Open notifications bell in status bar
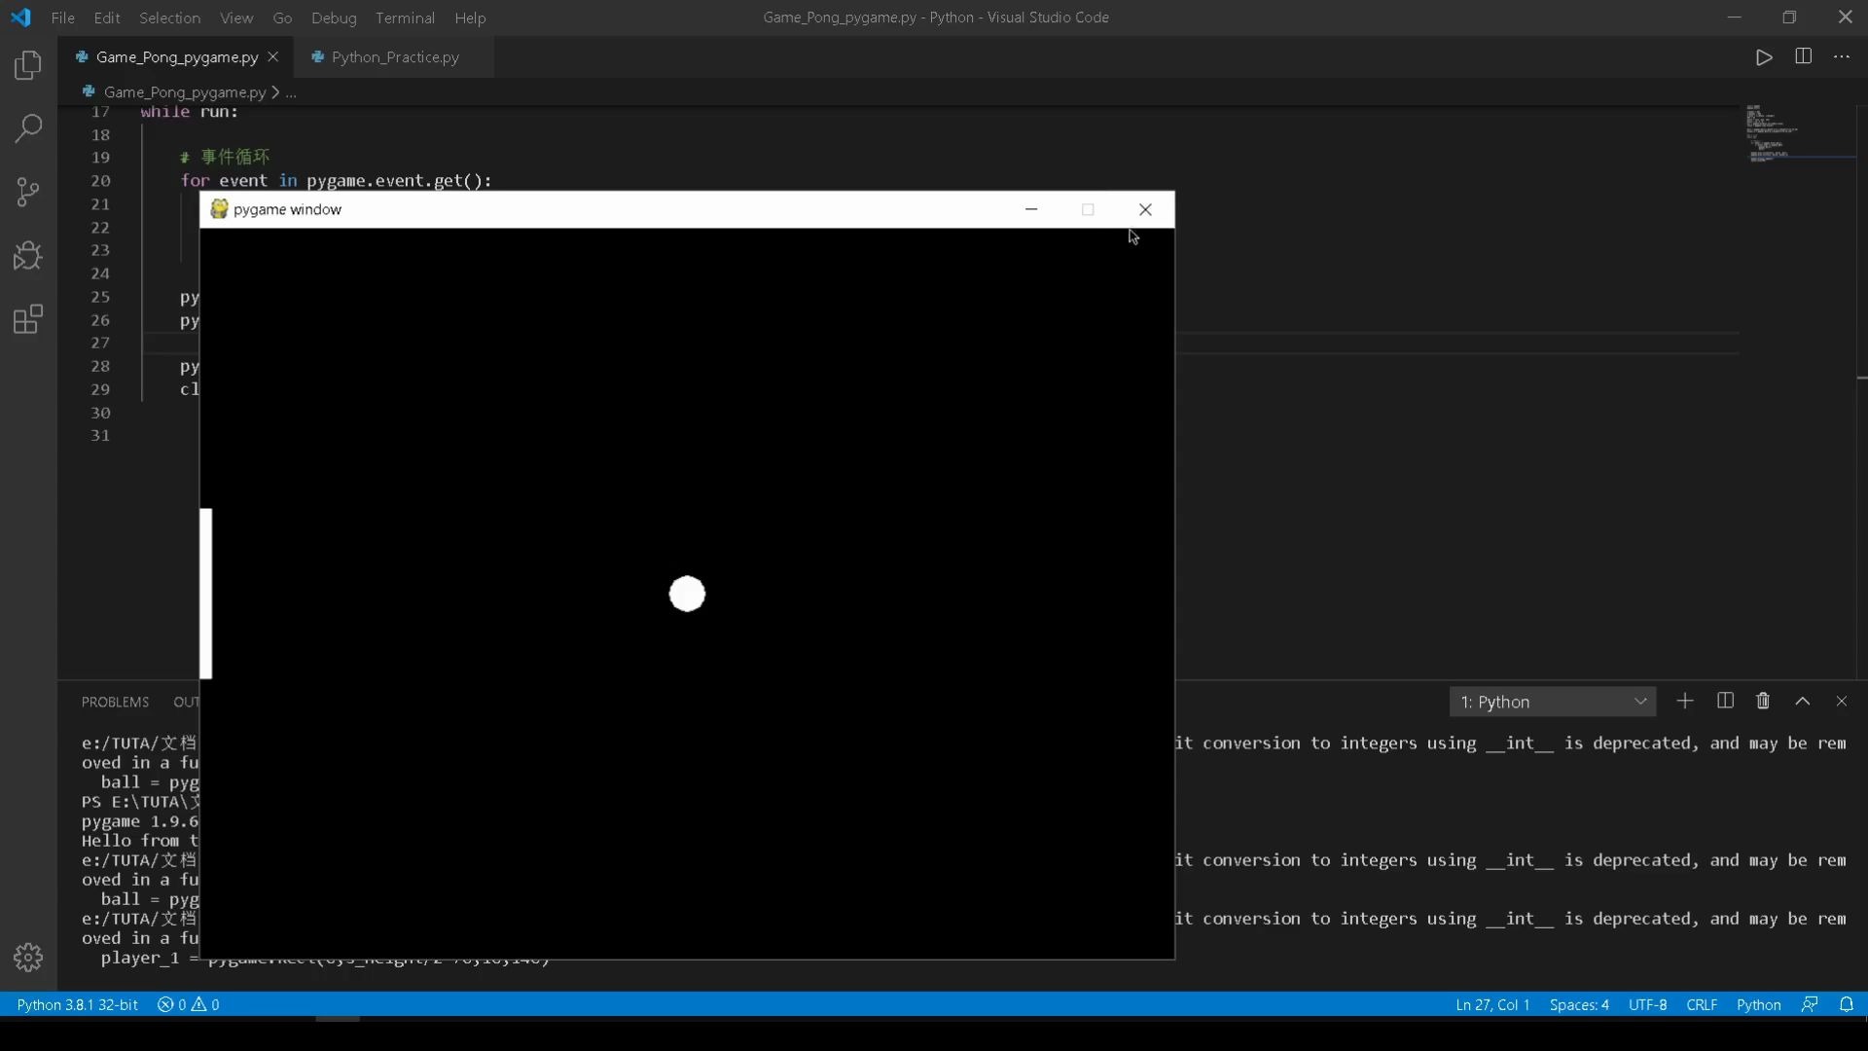 click(x=1846, y=1004)
